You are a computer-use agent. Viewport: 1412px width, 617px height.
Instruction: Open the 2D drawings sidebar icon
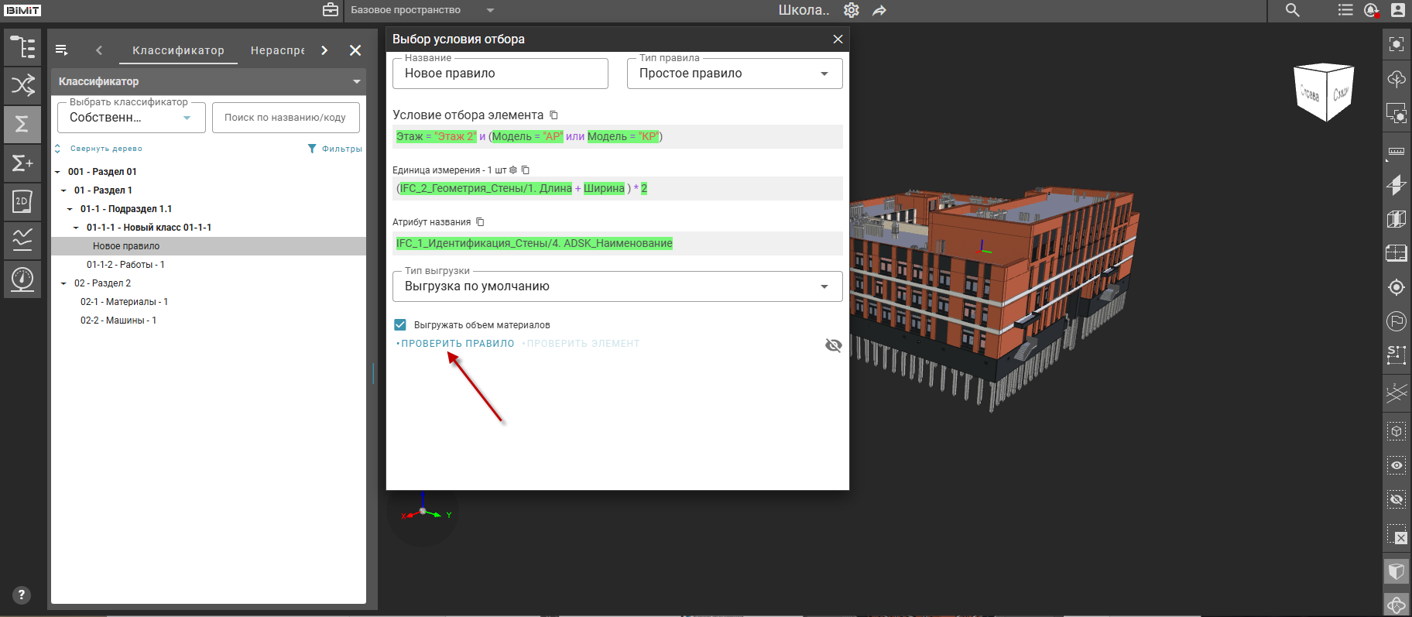tap(22, 201)
